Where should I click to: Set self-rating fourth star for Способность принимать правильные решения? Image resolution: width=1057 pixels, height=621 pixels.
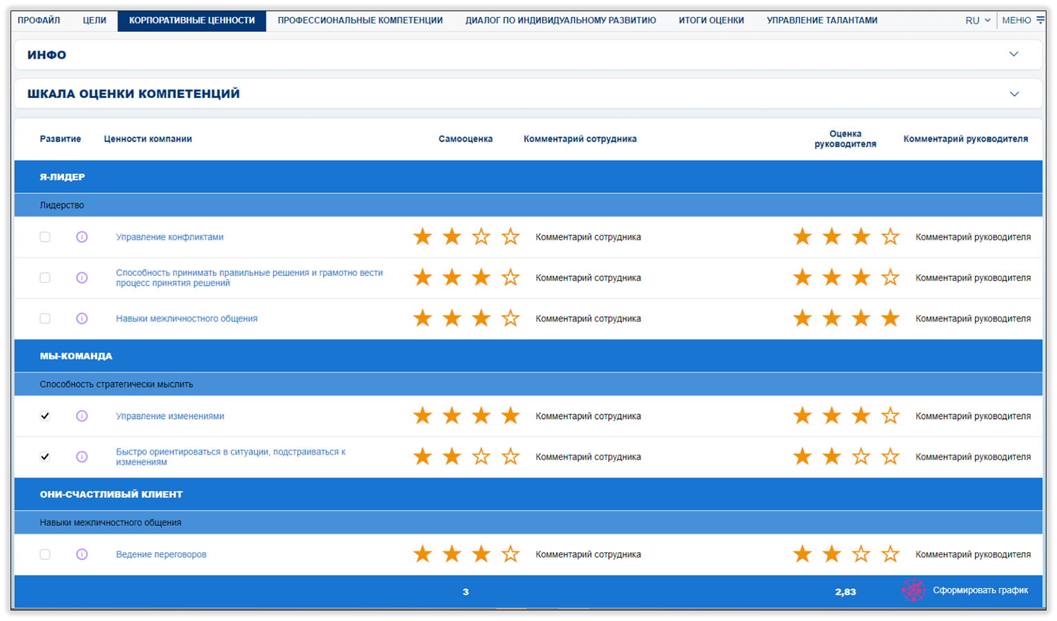511,277
